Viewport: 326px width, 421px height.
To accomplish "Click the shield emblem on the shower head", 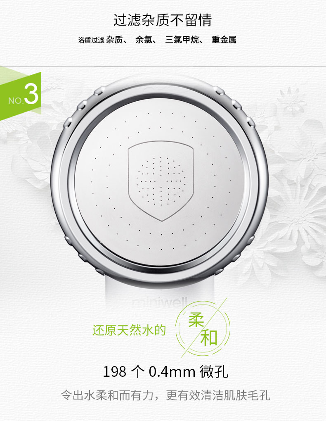I will pos(161,181).
